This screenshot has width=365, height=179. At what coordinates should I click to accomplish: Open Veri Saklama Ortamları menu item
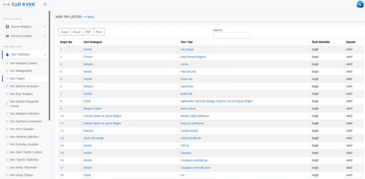(x=26, y=121)
